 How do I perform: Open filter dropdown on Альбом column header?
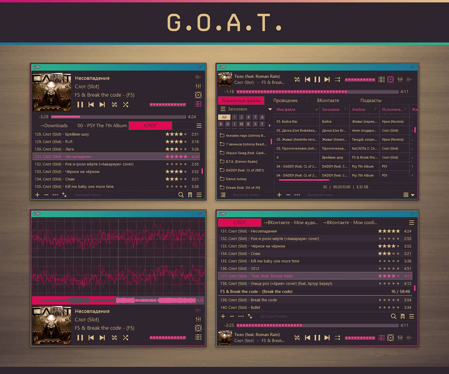click(376, 109)
